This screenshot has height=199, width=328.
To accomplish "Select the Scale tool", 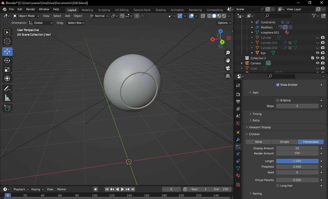I will pyautogui.click(x=7, y=69).
